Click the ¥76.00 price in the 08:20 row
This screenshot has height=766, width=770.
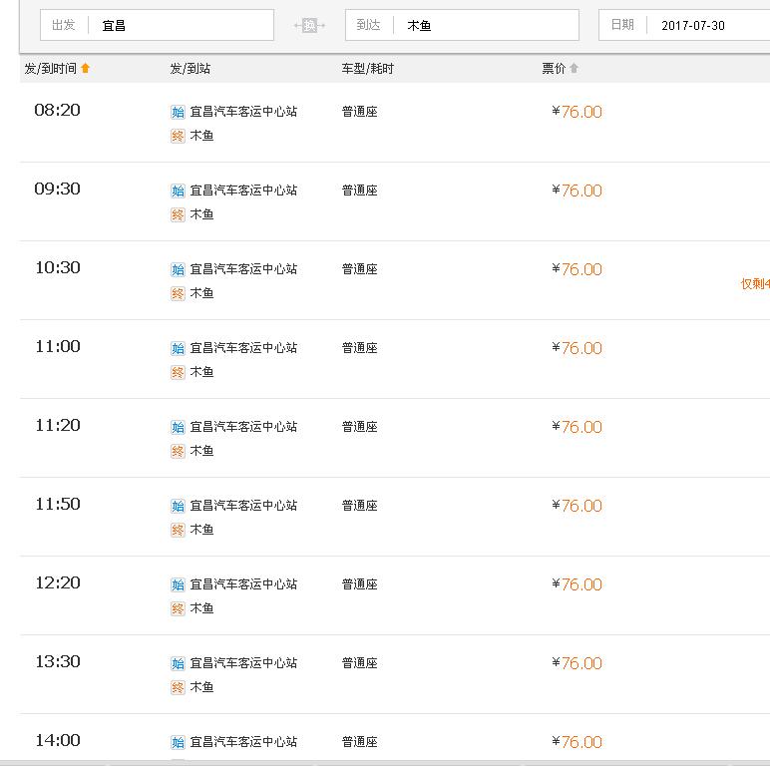click(x=577, y=112)
